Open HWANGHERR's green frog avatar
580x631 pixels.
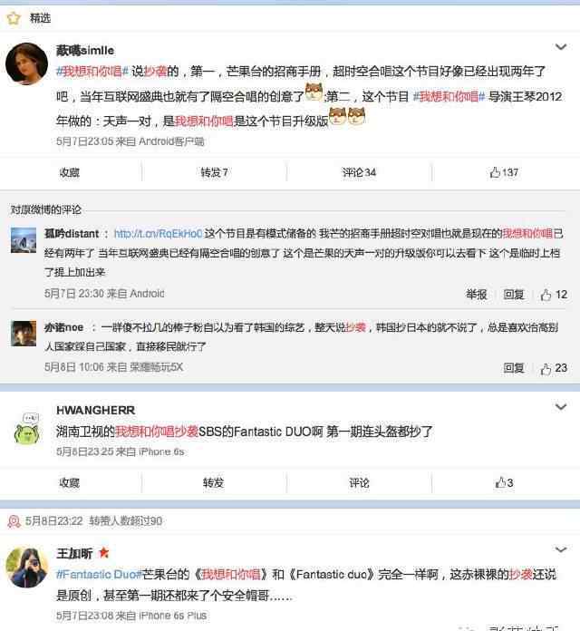click(27, 429)
